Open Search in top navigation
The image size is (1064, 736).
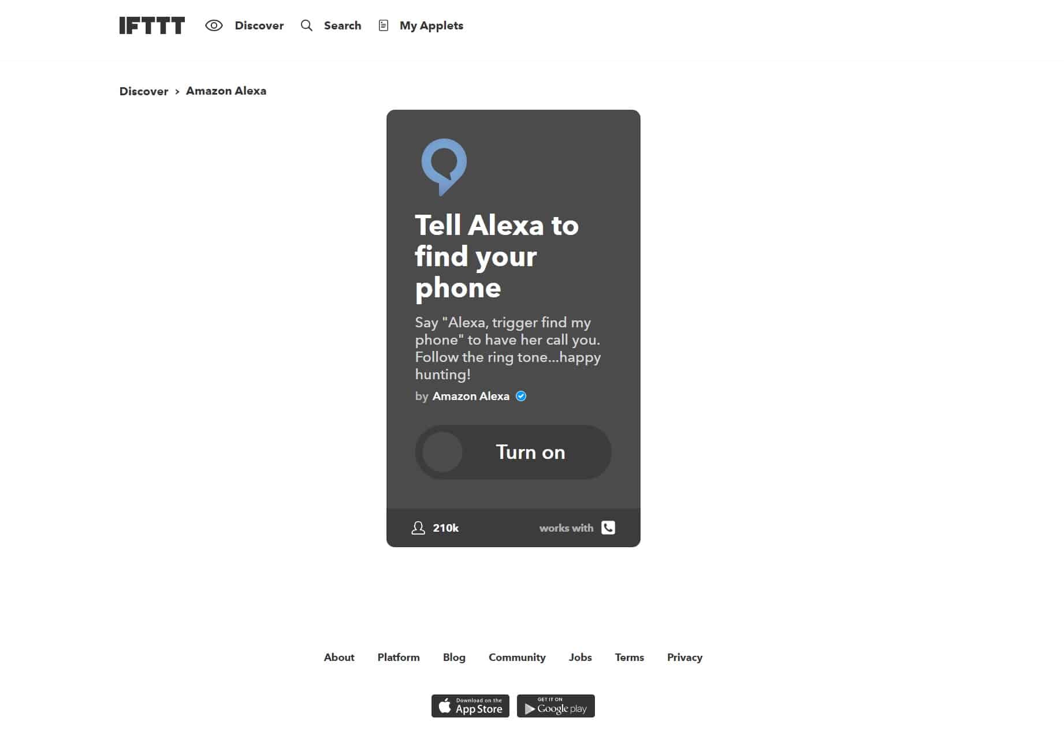343,25
